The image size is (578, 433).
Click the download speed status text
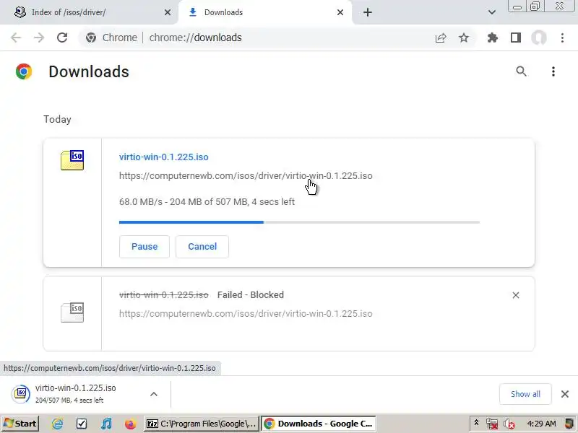click(x=207, y=202)
